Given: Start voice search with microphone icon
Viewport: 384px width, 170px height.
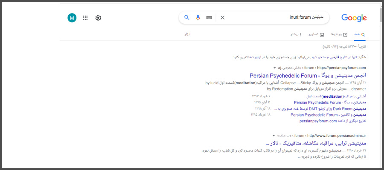Looking at the screenshot, I should [198, 17].
